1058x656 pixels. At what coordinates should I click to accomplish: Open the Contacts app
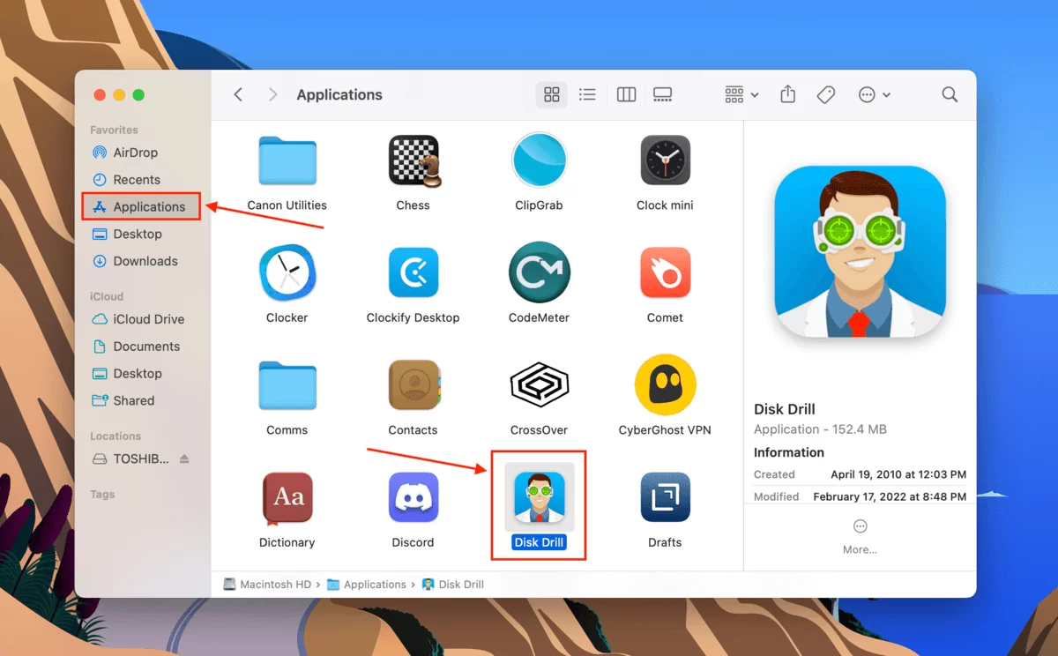point(413,384)
